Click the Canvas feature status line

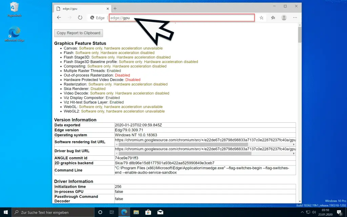click(x=113, y=48)
